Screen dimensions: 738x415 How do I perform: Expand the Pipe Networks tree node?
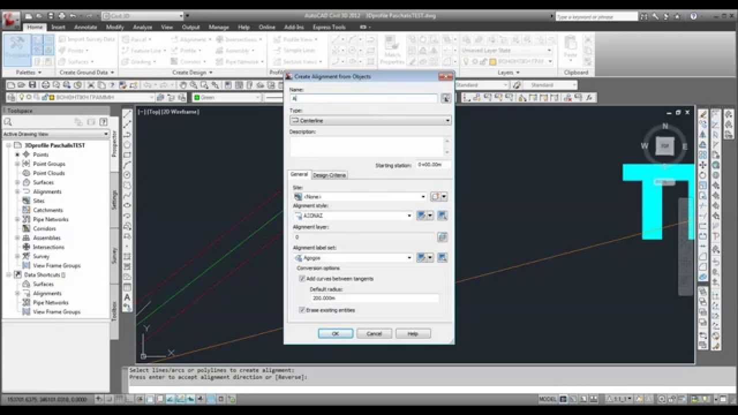pos(17,219)
